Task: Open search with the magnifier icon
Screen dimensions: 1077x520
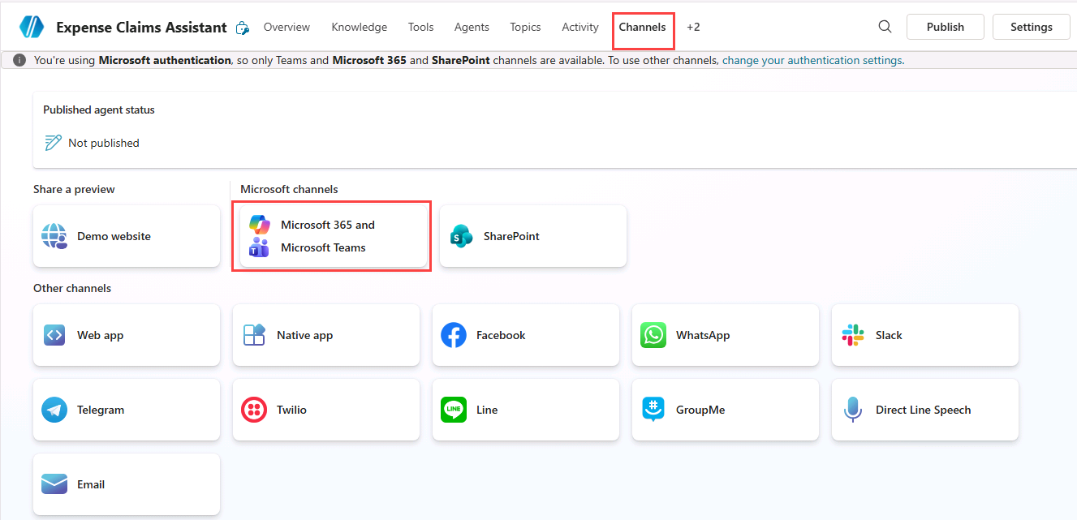Action: (x=885, y=27)
